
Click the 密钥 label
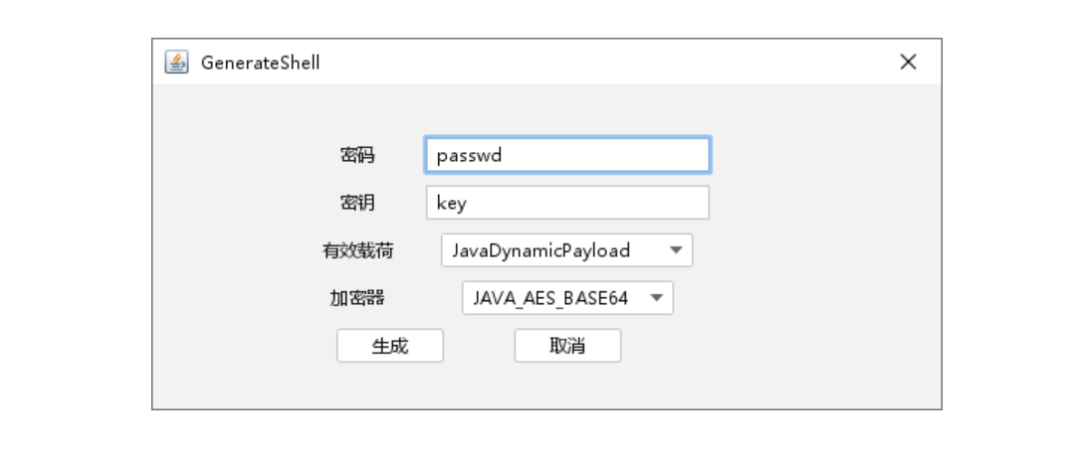[x=357, y=203]
